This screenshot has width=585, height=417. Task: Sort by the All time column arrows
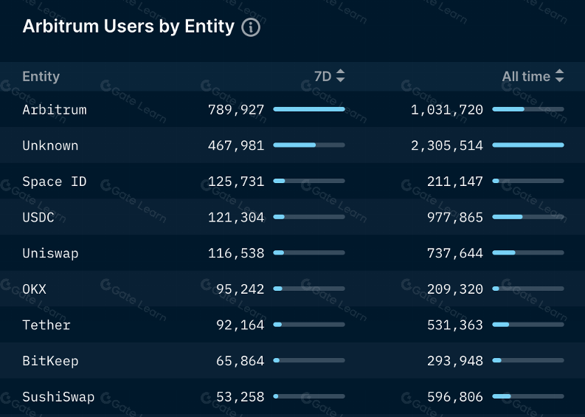click(x=560, y=76)
